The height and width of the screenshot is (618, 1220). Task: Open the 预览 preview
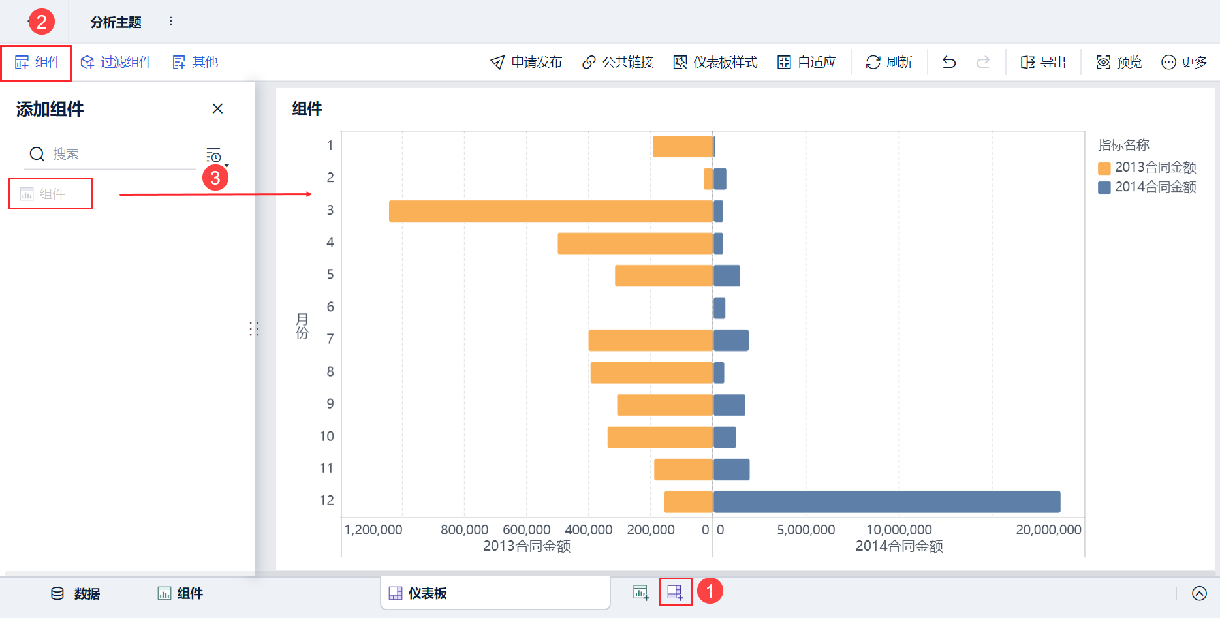(1119, 62)
